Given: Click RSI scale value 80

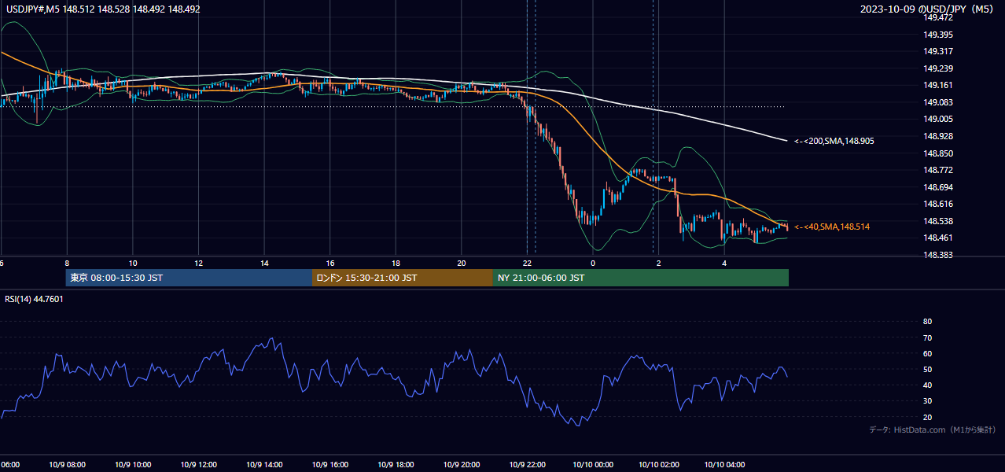Looking at the screenshot, I should (x=927, y=322).
